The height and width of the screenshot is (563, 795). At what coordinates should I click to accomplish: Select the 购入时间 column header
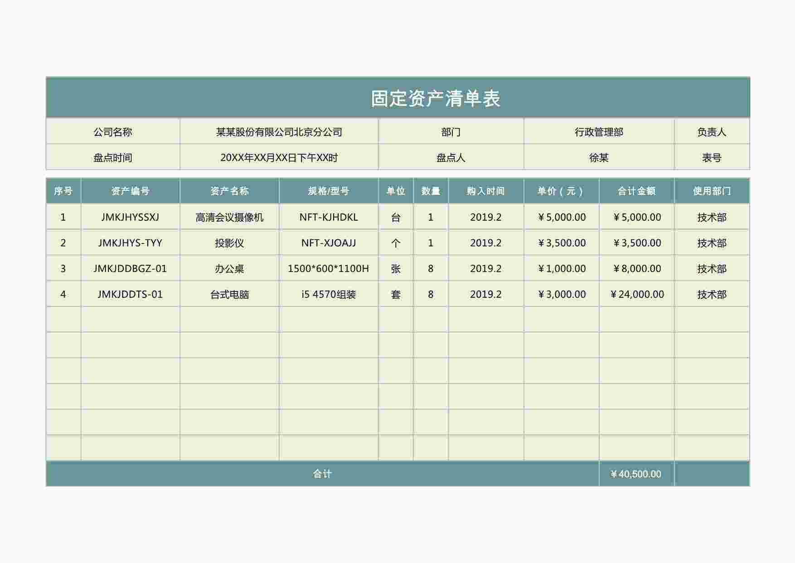tap(486, 191)
